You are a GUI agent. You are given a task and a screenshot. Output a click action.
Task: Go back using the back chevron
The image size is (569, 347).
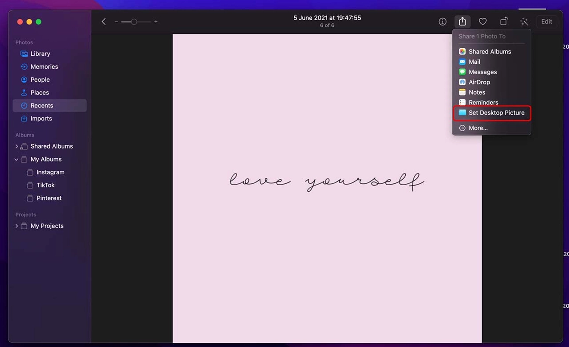tap(103, 21)
